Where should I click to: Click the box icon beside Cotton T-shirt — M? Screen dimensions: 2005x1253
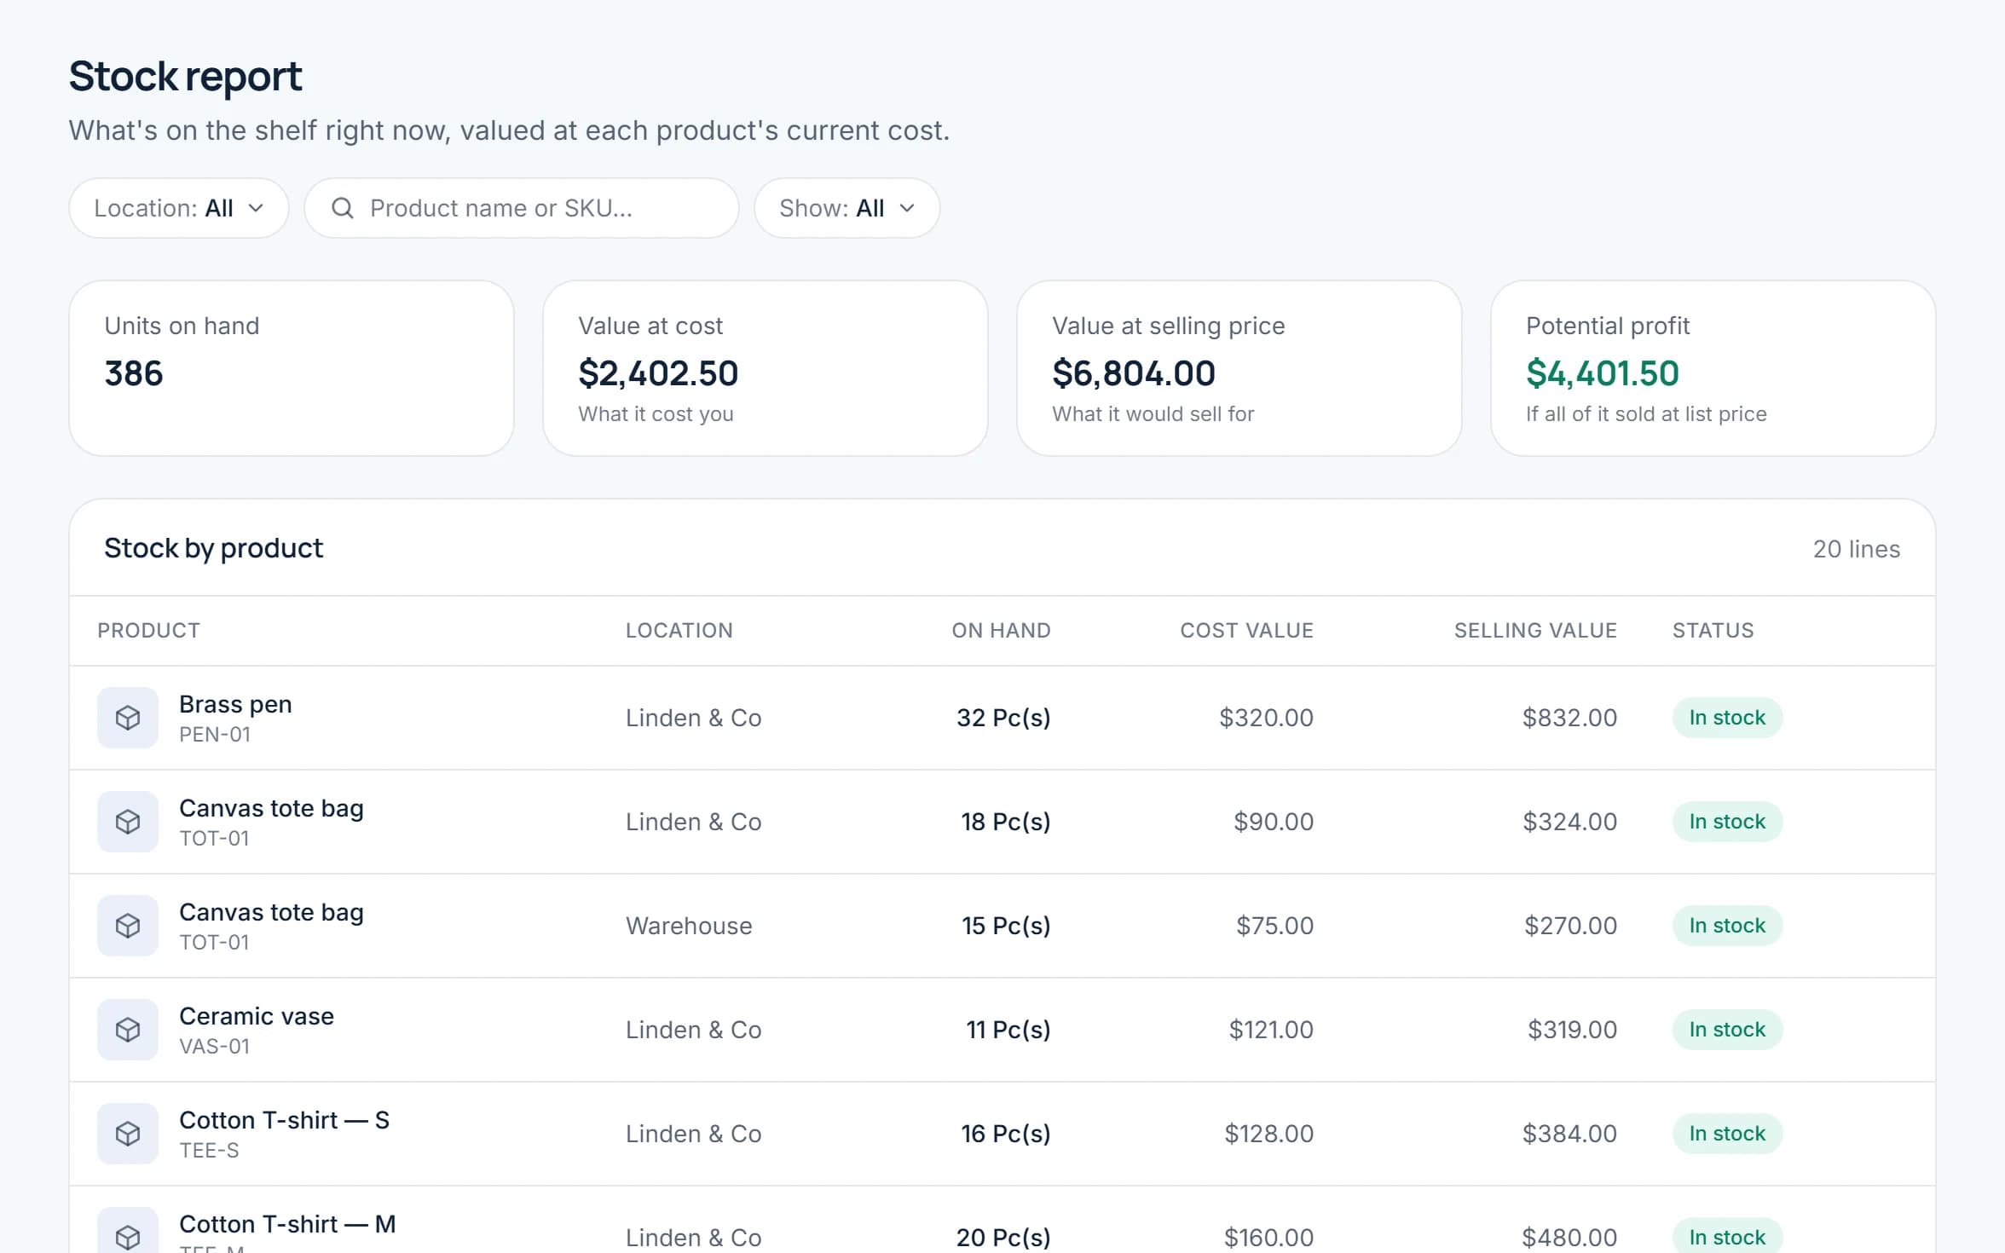pyautogui.click(x=128, y=1231)
